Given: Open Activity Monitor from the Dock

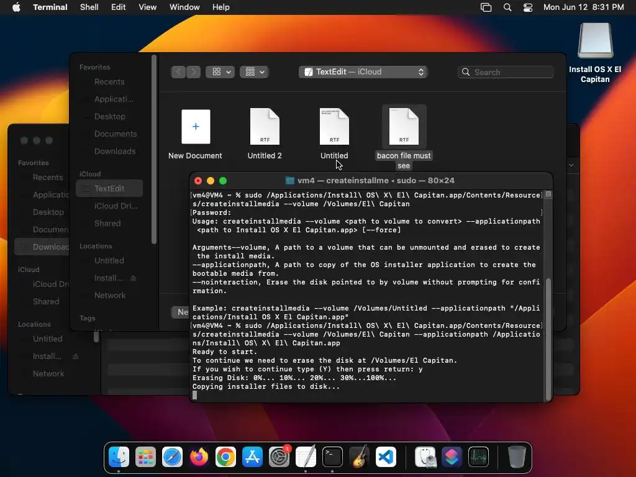Looking at the screenshot, I should [x=478, y=457].
